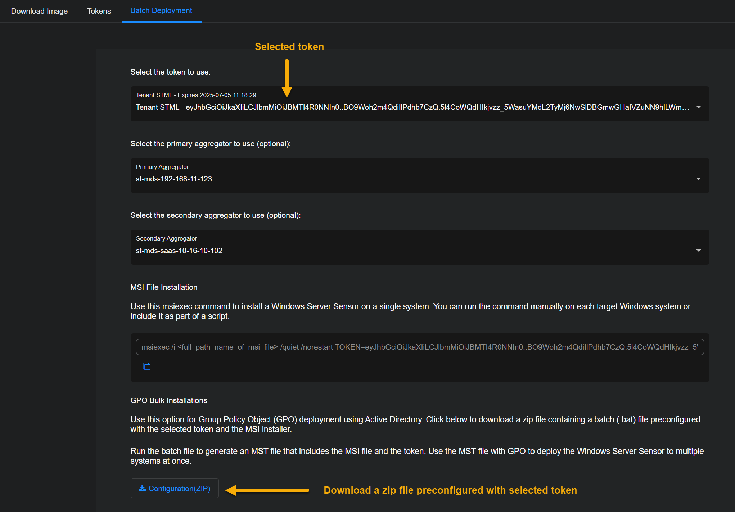Click the download icon in Configuration(ZIP)
This screenshot has width=735, height=512.
click(x=143, y=488)
